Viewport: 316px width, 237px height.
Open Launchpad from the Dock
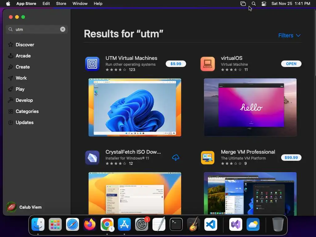pyautogui.click(x=55, y=224)
